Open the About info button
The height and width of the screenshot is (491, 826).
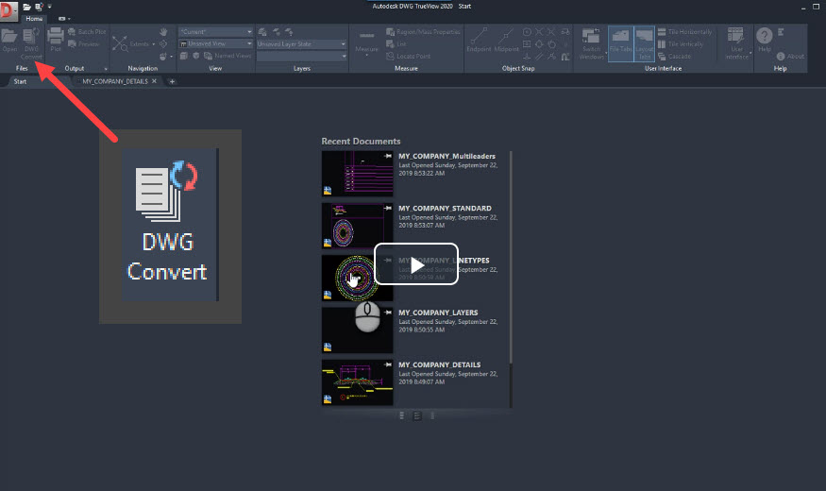[x=790, y=57]
